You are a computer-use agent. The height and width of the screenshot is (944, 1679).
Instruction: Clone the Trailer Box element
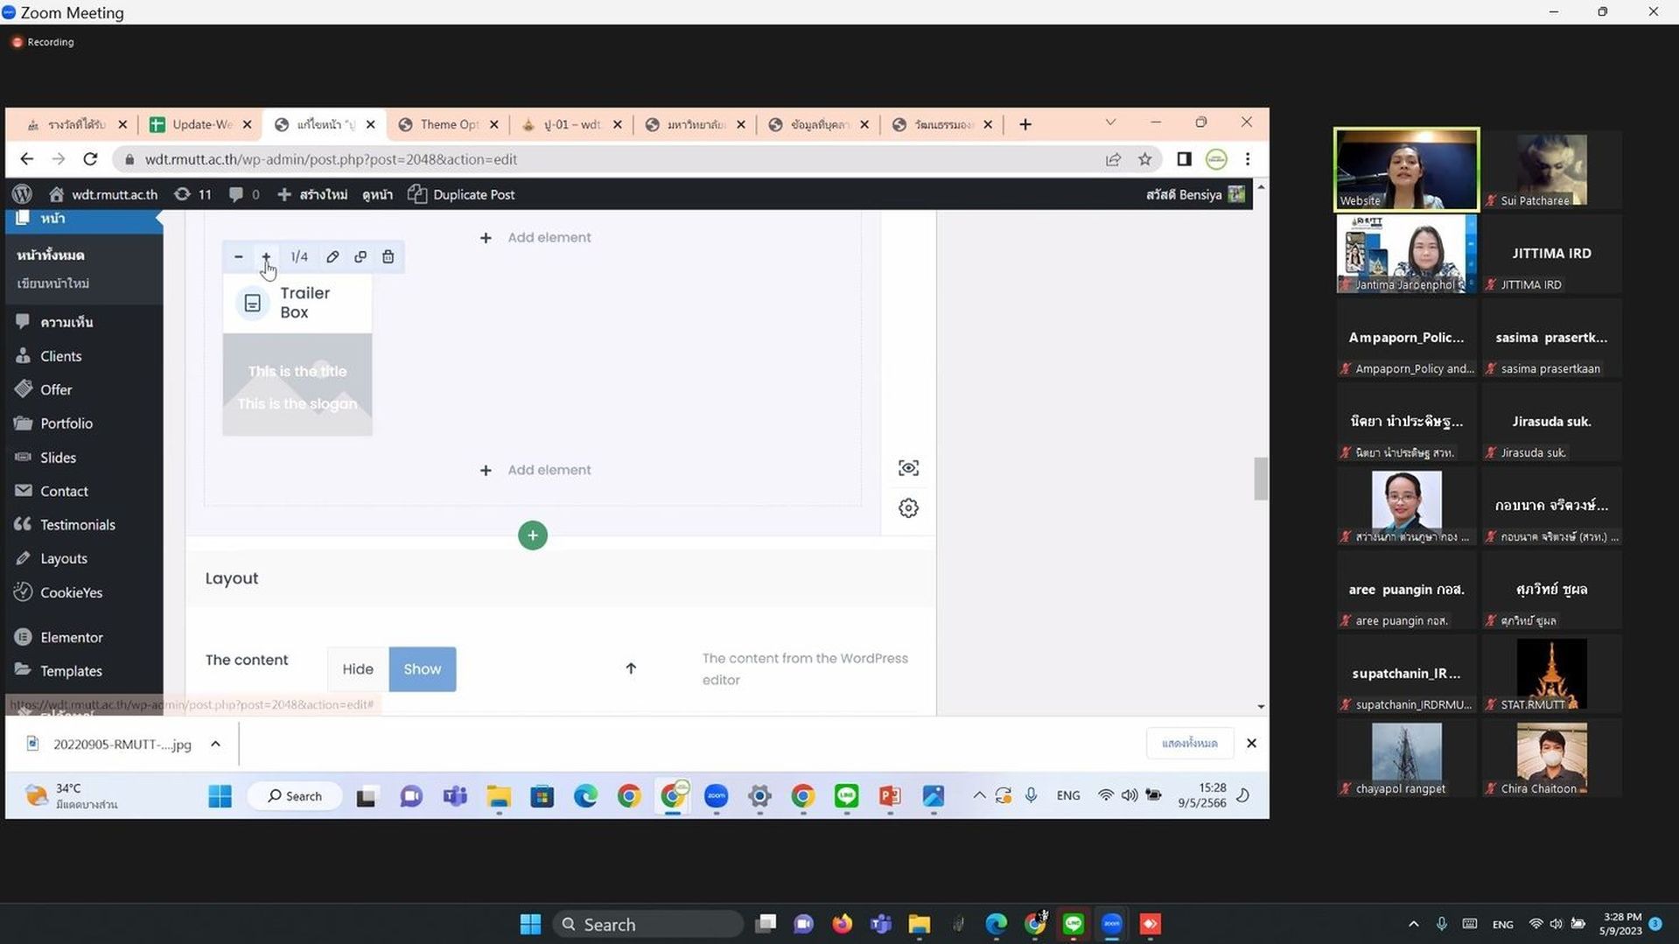coord(360,257)
